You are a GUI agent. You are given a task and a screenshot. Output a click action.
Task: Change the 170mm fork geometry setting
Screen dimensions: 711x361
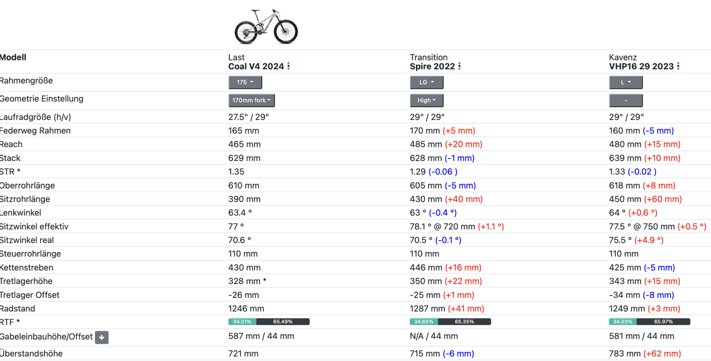point(252,100)
